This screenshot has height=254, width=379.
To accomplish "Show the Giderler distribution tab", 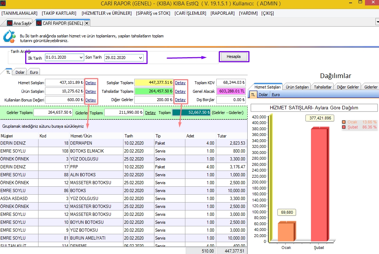I will point(370,87).
